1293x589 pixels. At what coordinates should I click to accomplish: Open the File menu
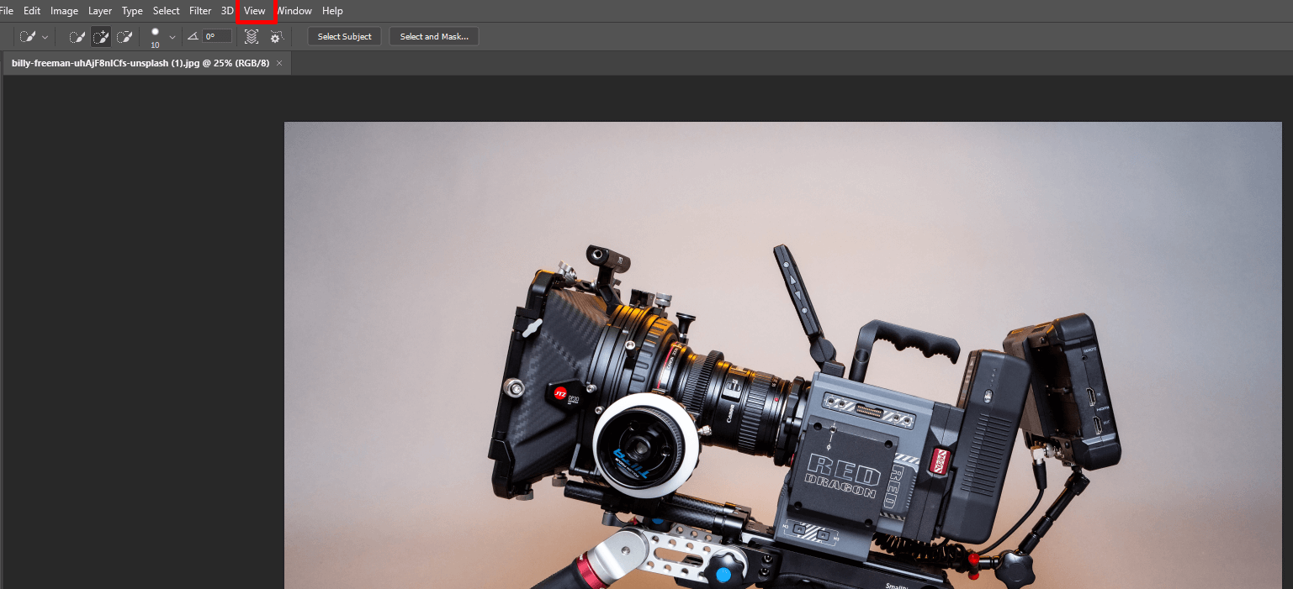click(6, 11)
